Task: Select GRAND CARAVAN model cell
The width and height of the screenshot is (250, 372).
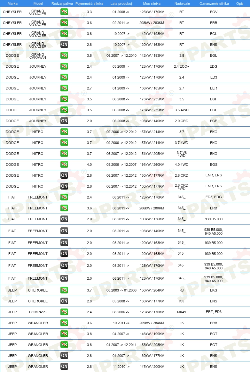Action: click(x=38, y=56)
